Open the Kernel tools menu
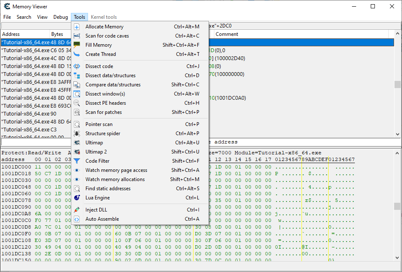The width and height of the screenshot is (402, 272). pyautogui.click(x=104, y=17)
